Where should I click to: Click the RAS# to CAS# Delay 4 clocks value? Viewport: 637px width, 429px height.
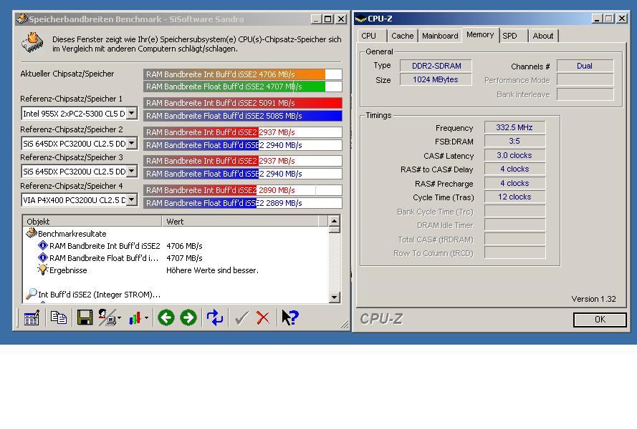pyautogui.click(x=514, y=169)
